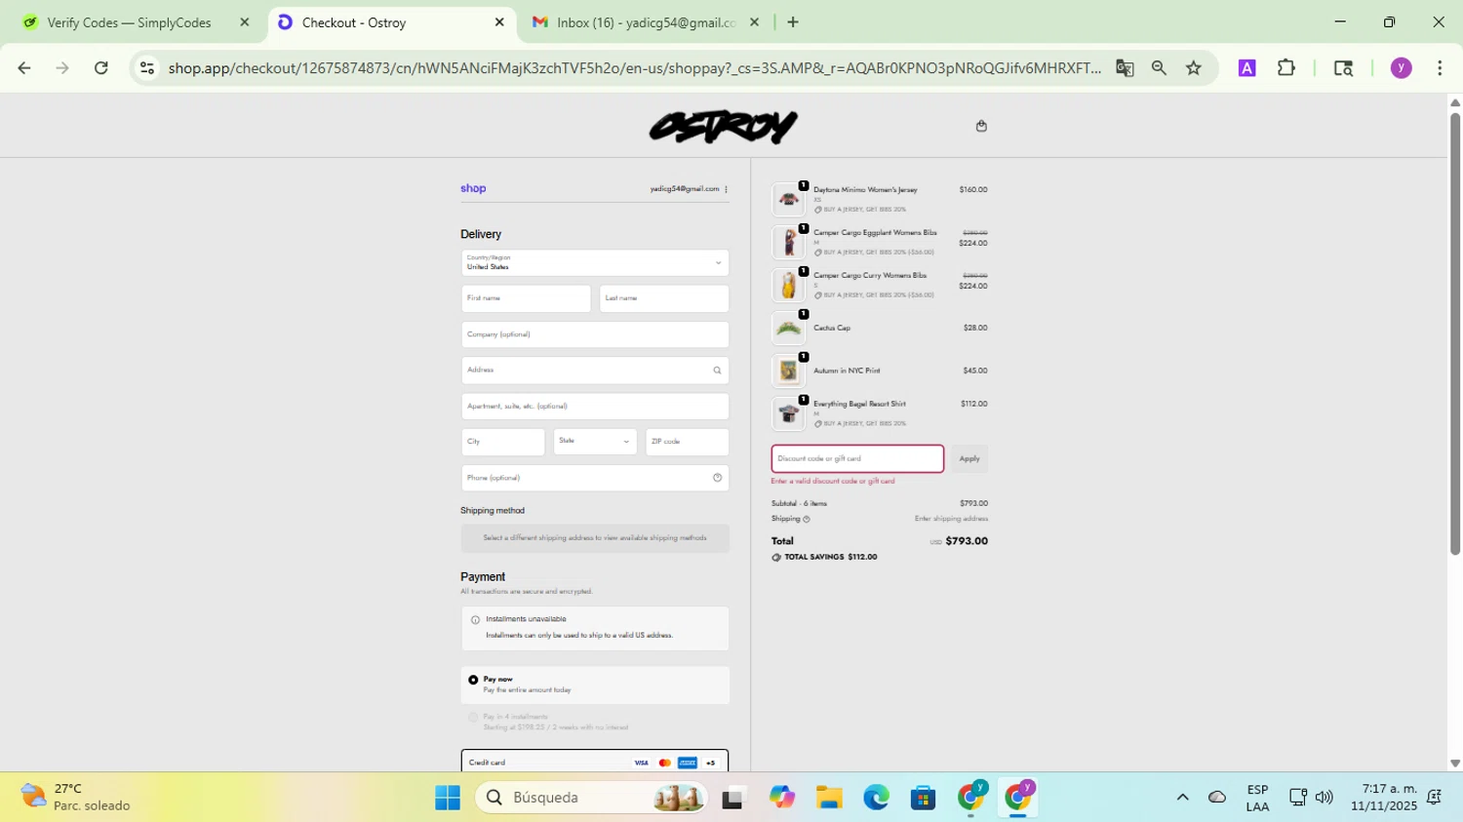Screen dimensions: 1463x822
Task: Click the First name field
Action: (526, 298)
